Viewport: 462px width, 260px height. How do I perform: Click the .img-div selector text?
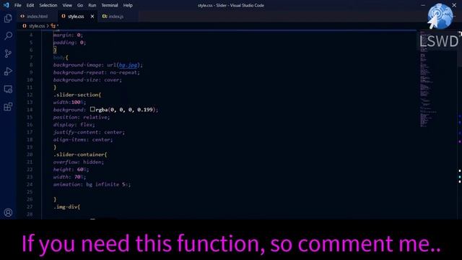66,207
